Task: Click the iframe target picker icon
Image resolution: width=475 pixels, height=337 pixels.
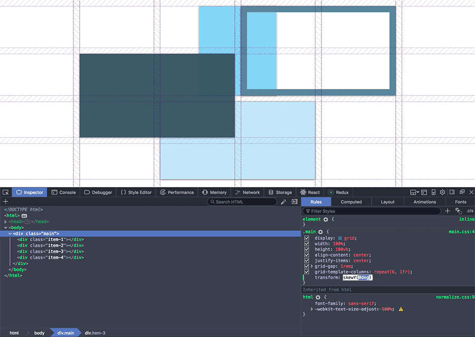Action: click(x=424, y=192)
